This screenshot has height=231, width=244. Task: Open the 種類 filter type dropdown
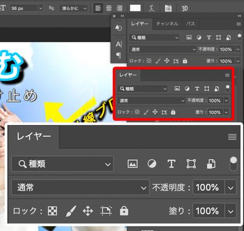62,164
